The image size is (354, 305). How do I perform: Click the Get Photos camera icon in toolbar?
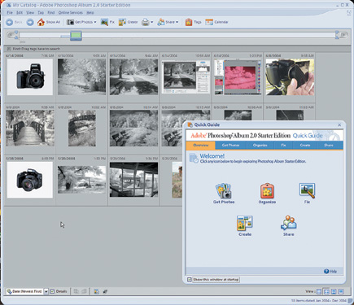(70, 22)
